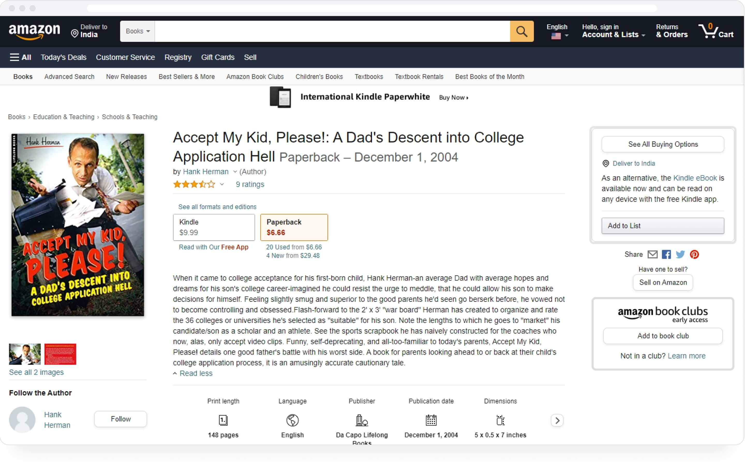745x471 pixels.
Task: Share on Twitter bird icon
Action: (680, 254)
